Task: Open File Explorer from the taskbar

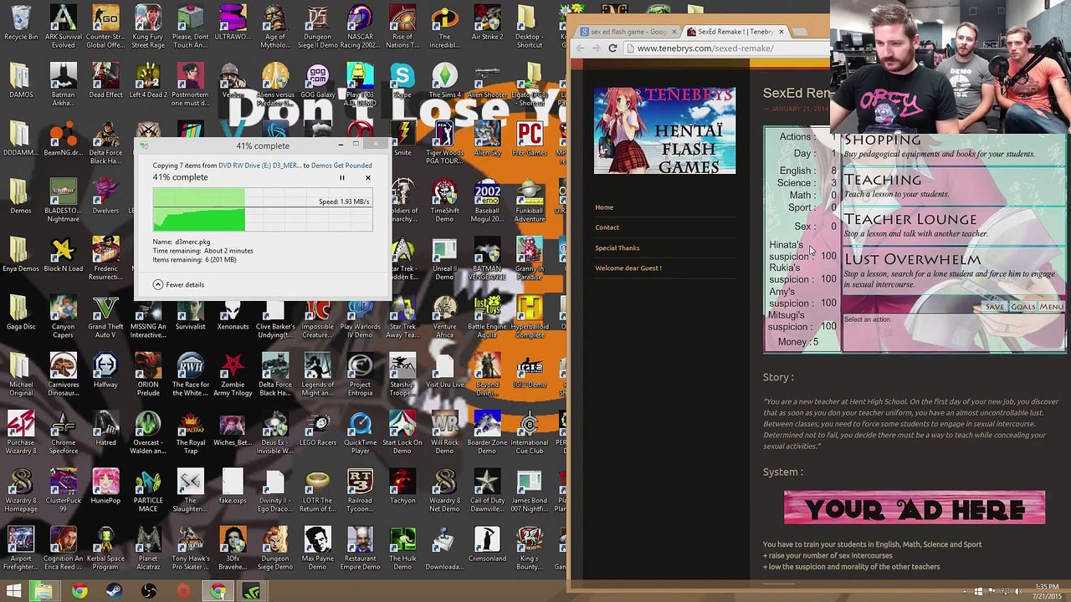Action: (44, 592)
